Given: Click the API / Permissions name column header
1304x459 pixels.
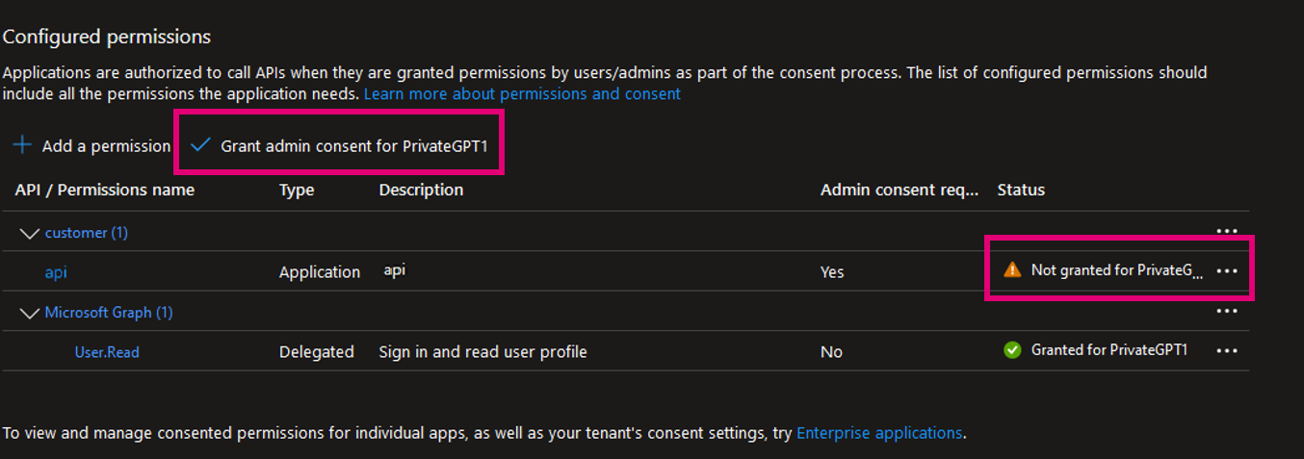Looking at the screenshot, I should [x=105, y=190].
